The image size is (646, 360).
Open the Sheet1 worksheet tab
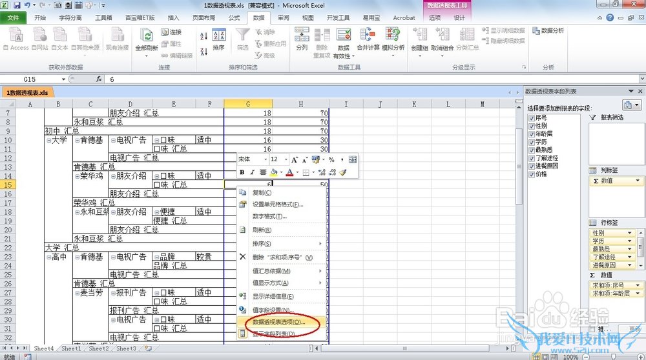[71, 348]
